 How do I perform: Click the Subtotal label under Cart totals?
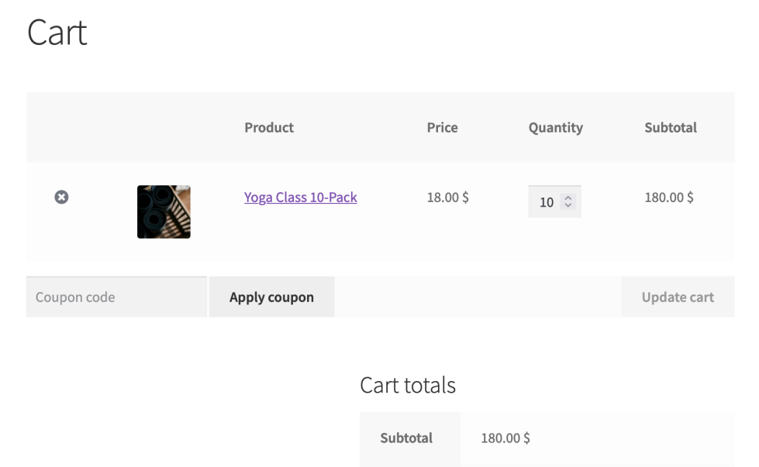(x=406, y=438)
